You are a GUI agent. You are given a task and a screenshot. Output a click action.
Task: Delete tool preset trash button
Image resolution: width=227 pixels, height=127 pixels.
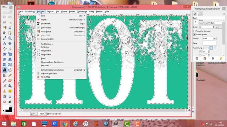point(213,59)
